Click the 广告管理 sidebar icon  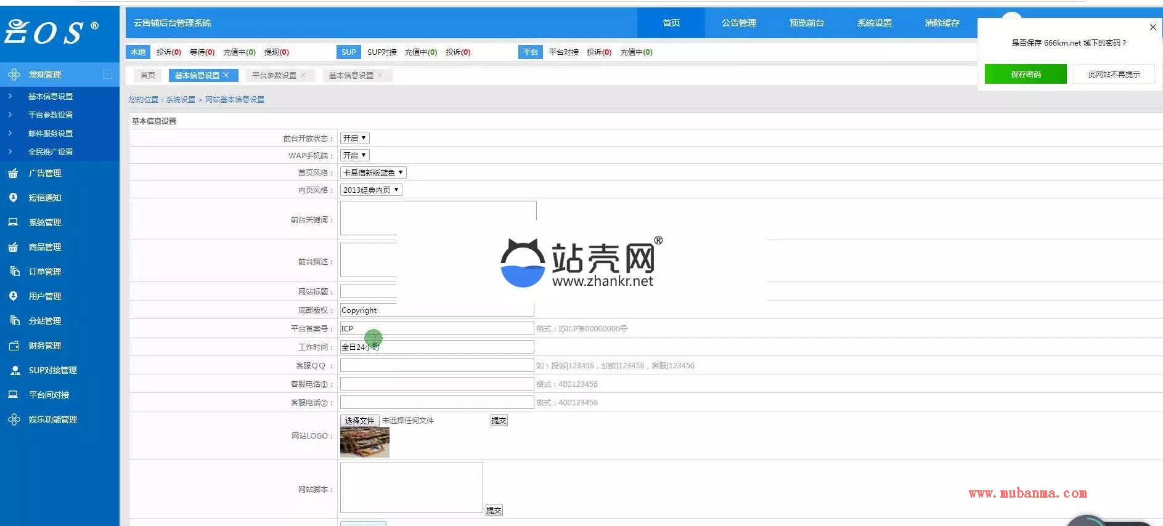click(x=13, y=173)
